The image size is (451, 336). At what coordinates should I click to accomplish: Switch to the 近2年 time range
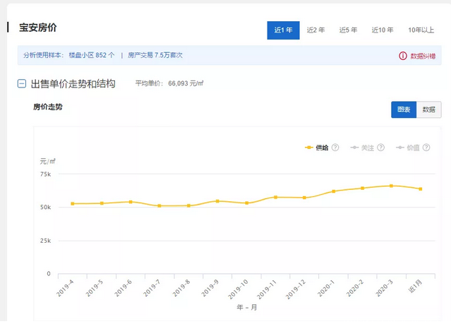315,30
